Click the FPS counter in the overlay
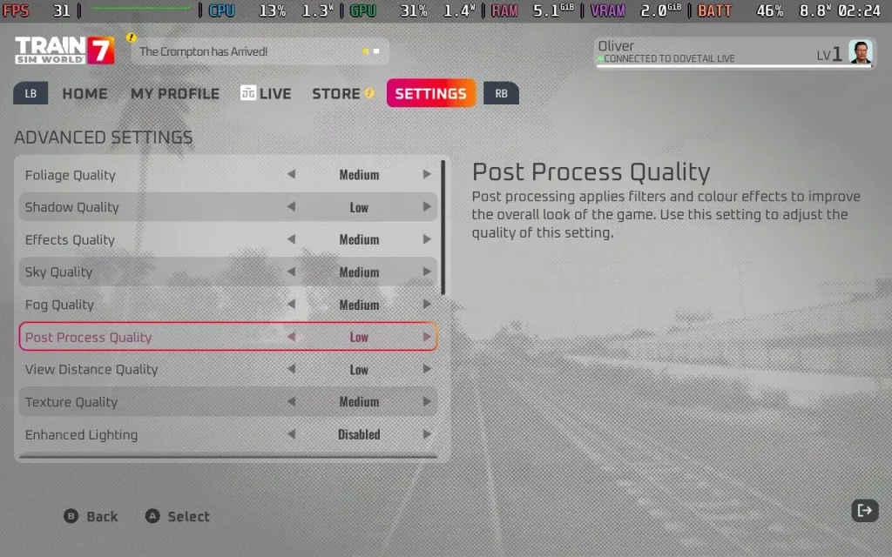Screen dimensions: 892x557 pyautogui.click(x=37, y=10)
